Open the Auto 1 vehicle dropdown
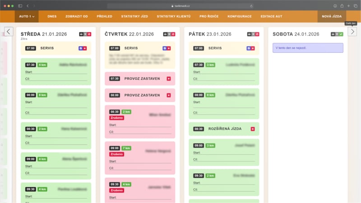 (27, 16)
